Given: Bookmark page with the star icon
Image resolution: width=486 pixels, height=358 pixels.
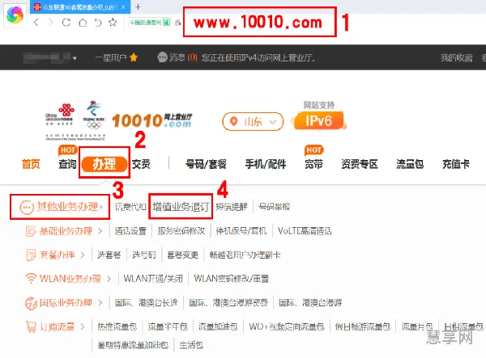Looking at the screenshot, I should point(113,23).
